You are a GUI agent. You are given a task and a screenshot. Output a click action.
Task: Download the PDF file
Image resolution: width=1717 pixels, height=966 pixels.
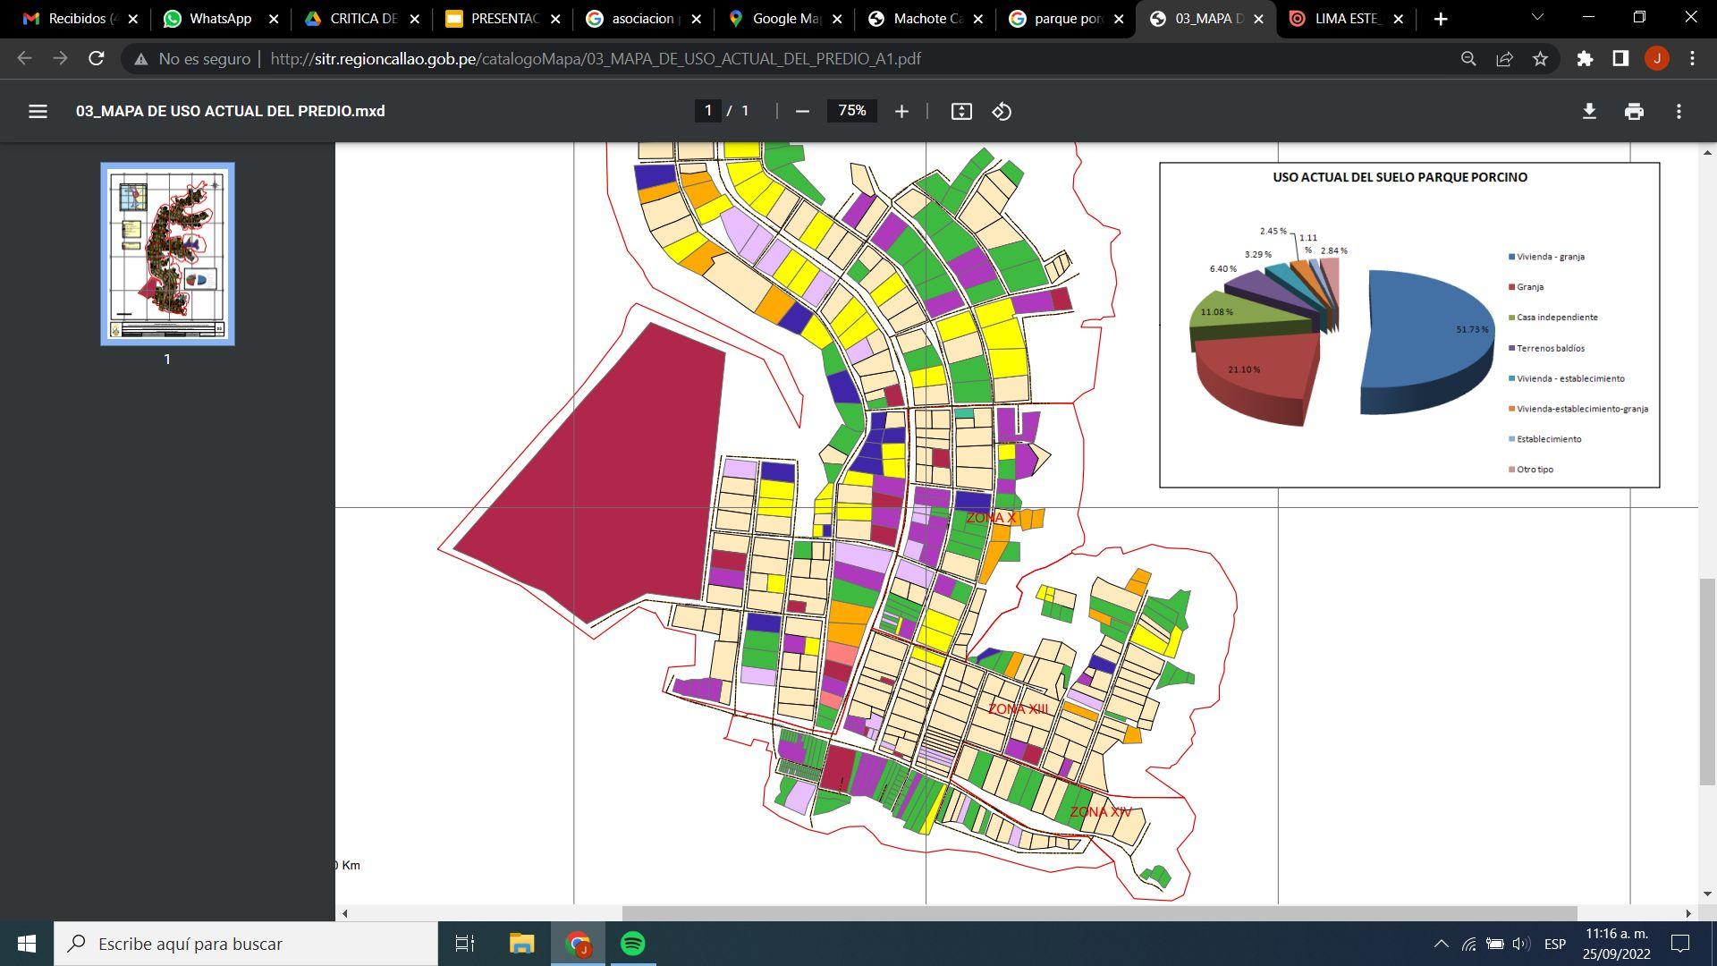point(1589,111)
